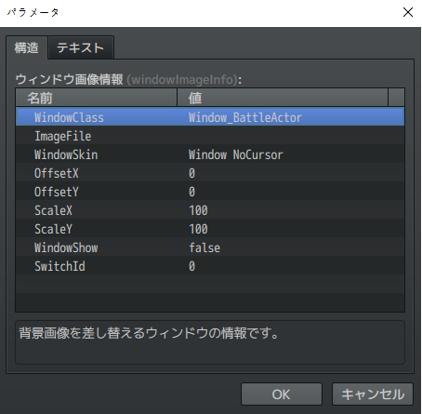Click the false value of WindowShow
The image size is (422, 414).
pyautogui.click(x=204, y=247)
